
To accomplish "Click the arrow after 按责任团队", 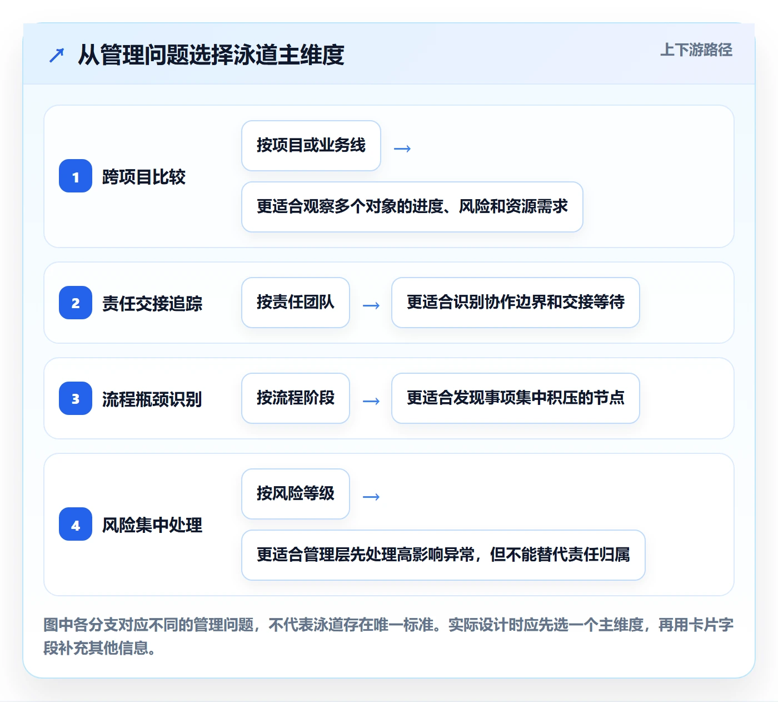I will tap(371, 305).
